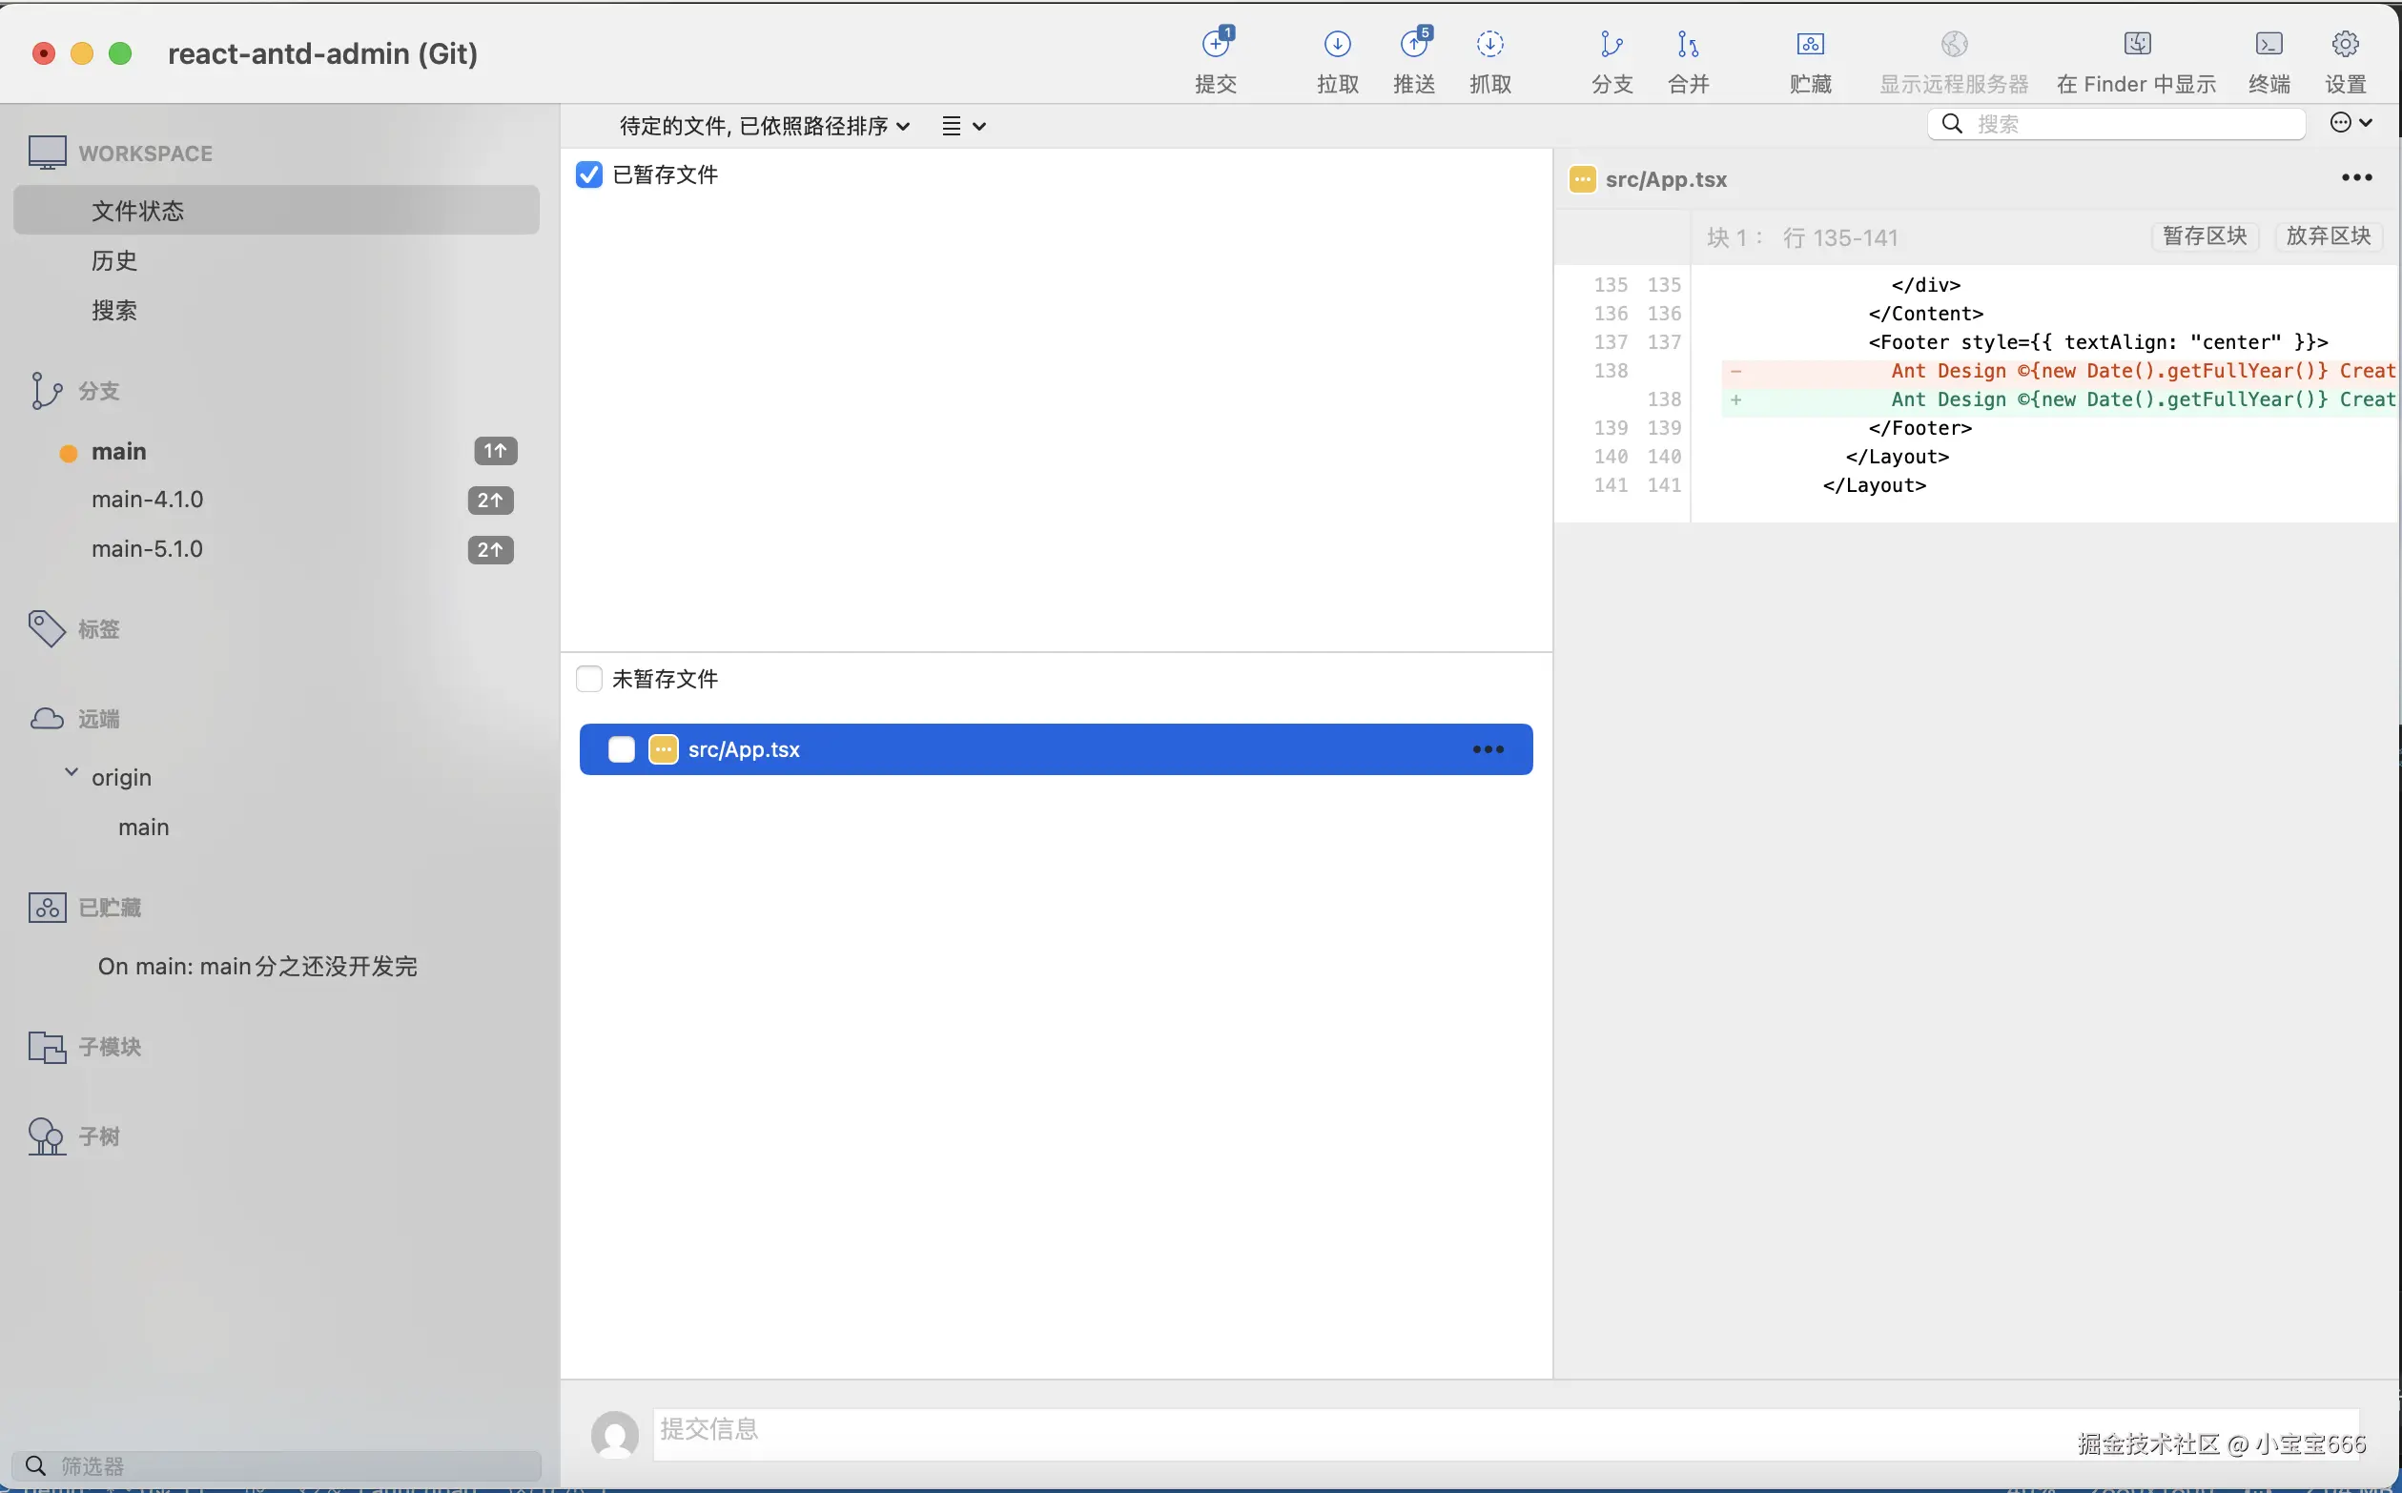Open the 分支 (Branch) toolbar icon
This screenshot has width=2402, height=1493.
[1611, 46]
